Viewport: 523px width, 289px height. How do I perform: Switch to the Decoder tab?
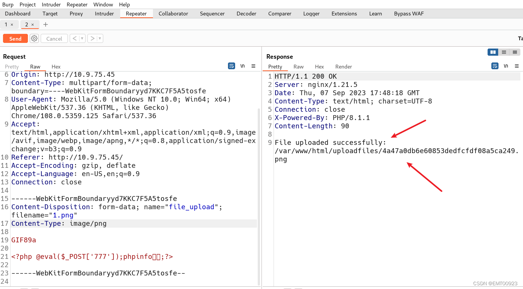pyautogui.click(x=246, y=14)
